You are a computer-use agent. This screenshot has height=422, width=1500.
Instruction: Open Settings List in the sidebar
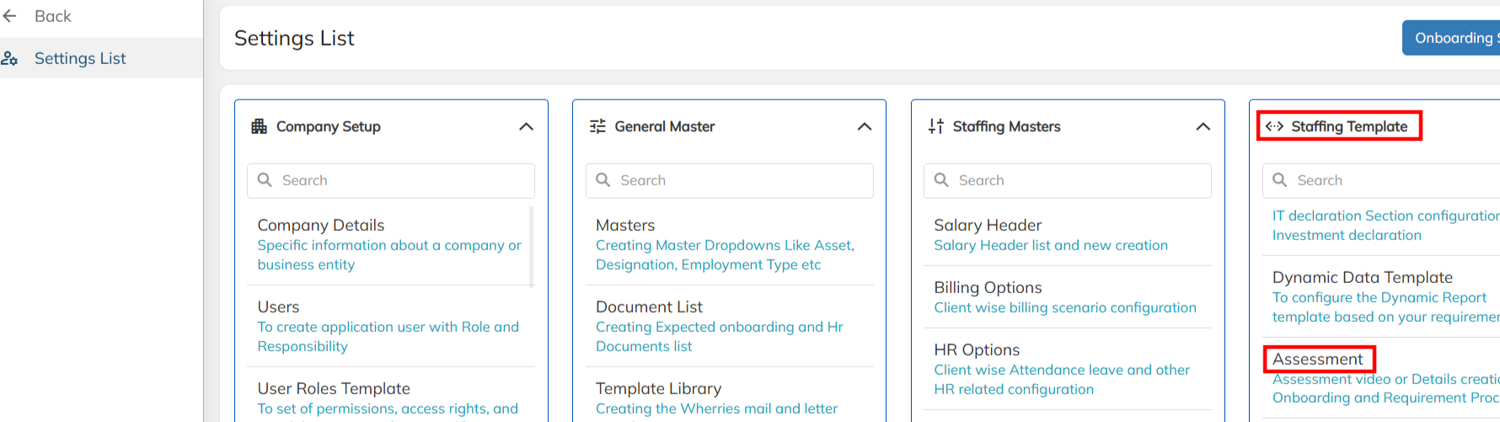(x=80, y=58)
